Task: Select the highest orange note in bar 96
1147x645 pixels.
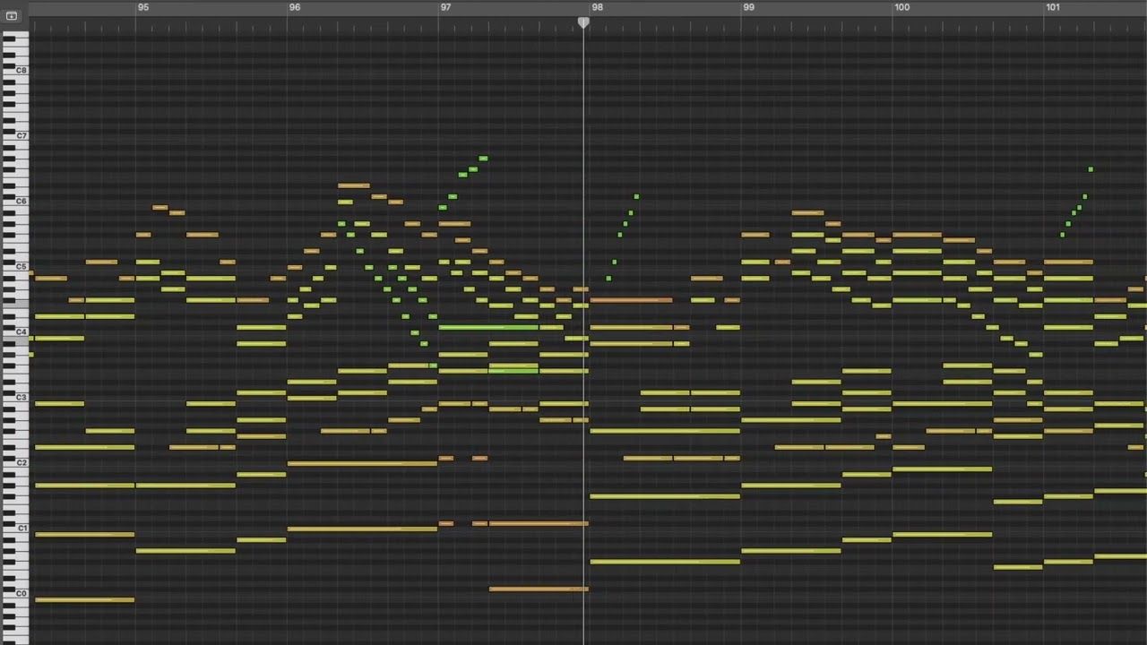Action: (353, 185)
